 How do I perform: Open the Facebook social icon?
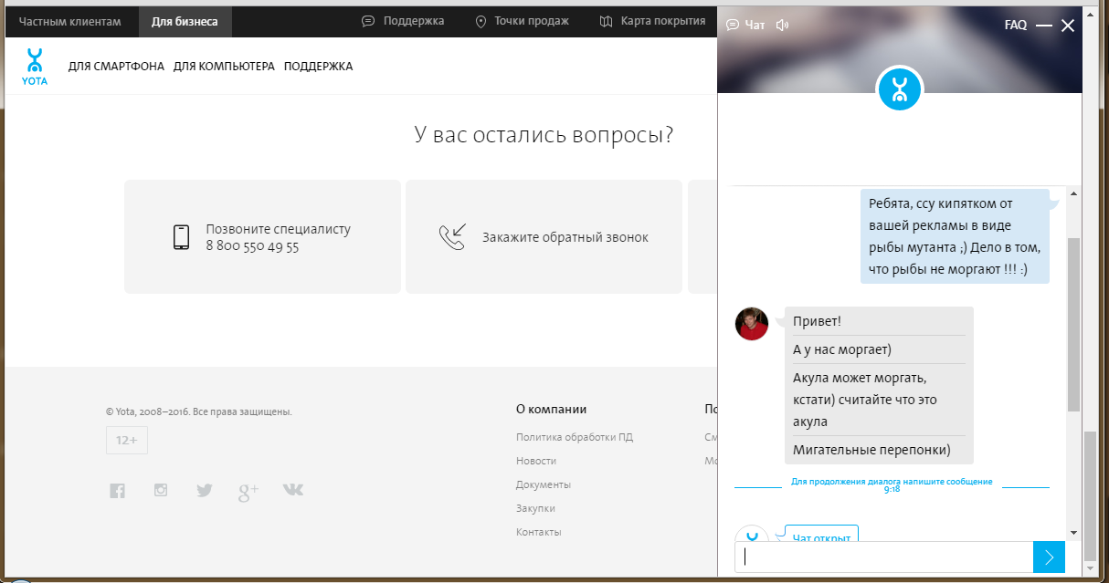click(x=117, y=491)
